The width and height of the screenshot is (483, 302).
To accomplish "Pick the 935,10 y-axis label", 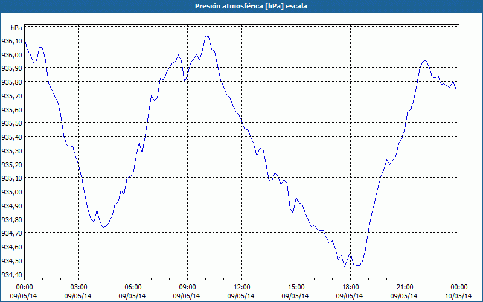I will [x=12, y=178].
